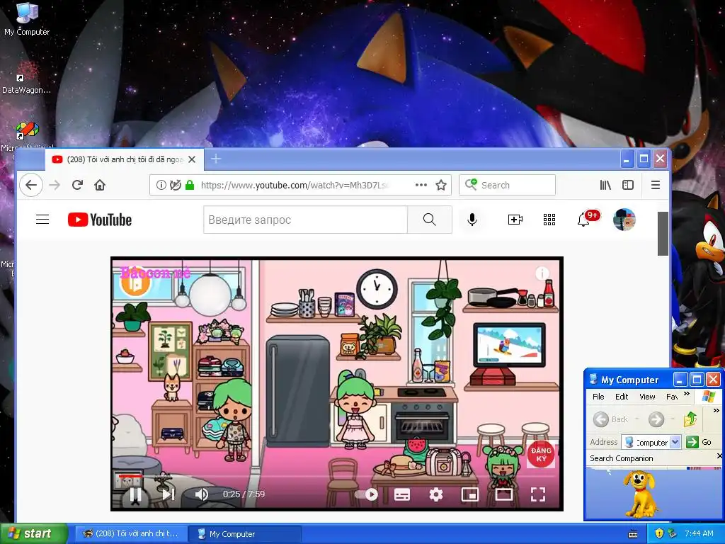This screenshot has width=725, height=544.
Task: Click the tracking protection shield icon
Action: 176,185
